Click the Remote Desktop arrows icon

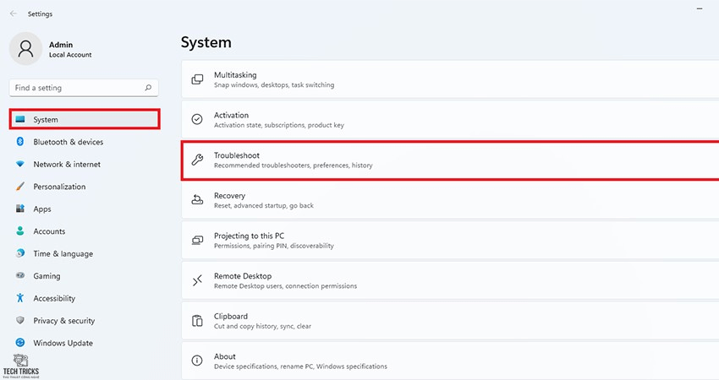(x=197, y=280)
